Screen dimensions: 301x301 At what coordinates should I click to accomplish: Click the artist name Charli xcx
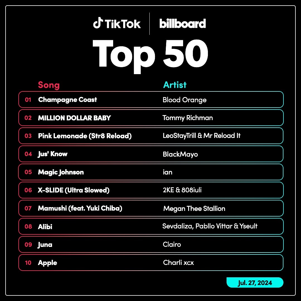click(x=178, y=263)
